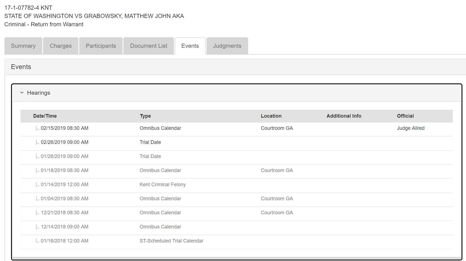Click Courtroom GA location for 02/15/2019
Screen dimensions: 466x261
click(277, 128)
